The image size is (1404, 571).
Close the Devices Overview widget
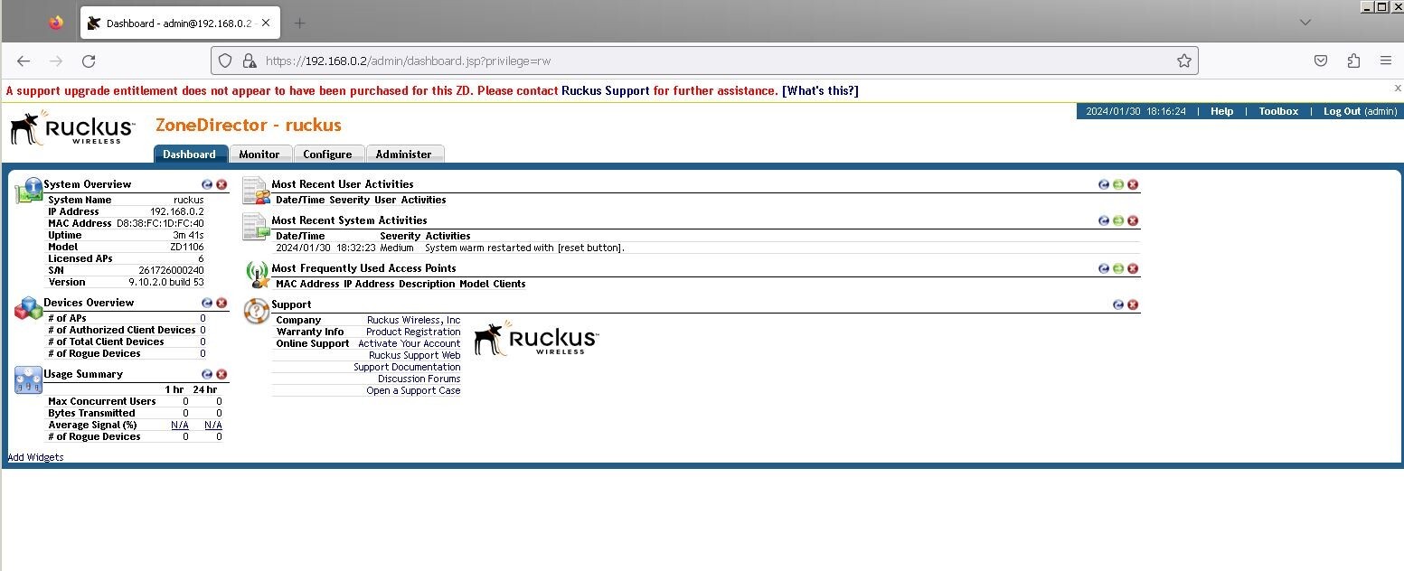[221, 303]
